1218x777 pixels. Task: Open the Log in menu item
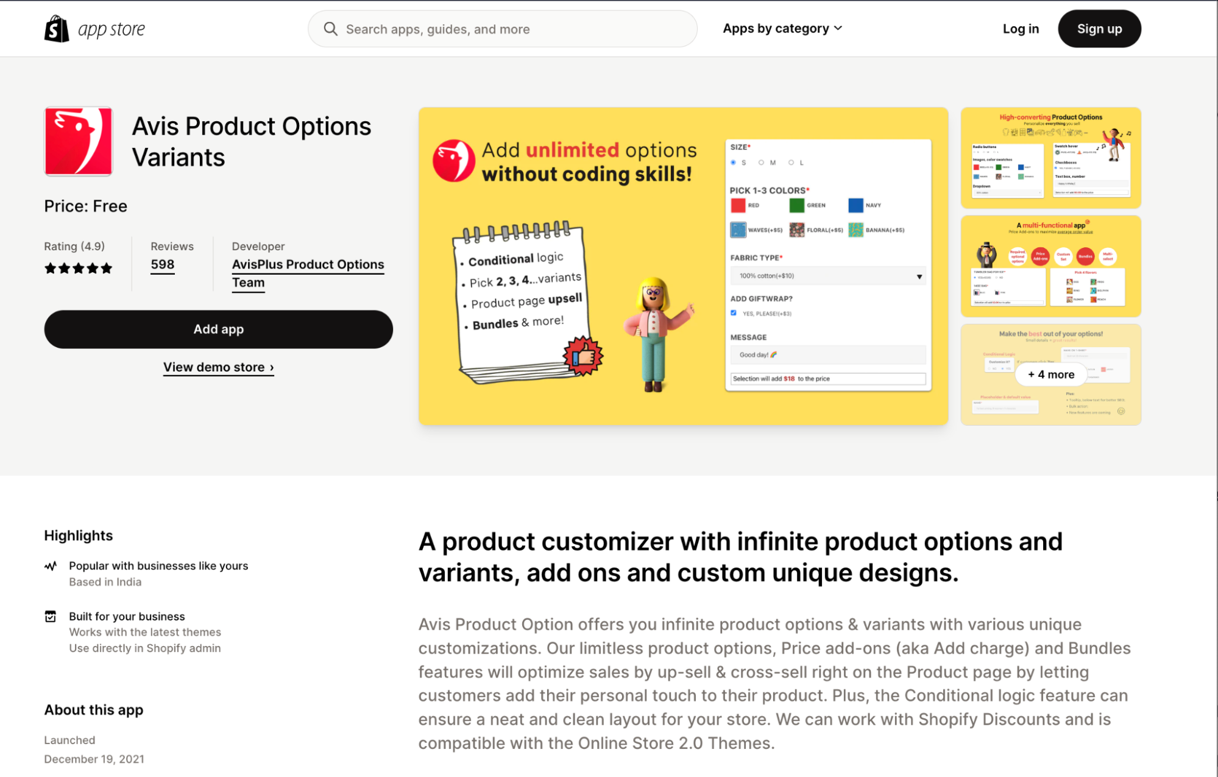tap(1021, 29)
